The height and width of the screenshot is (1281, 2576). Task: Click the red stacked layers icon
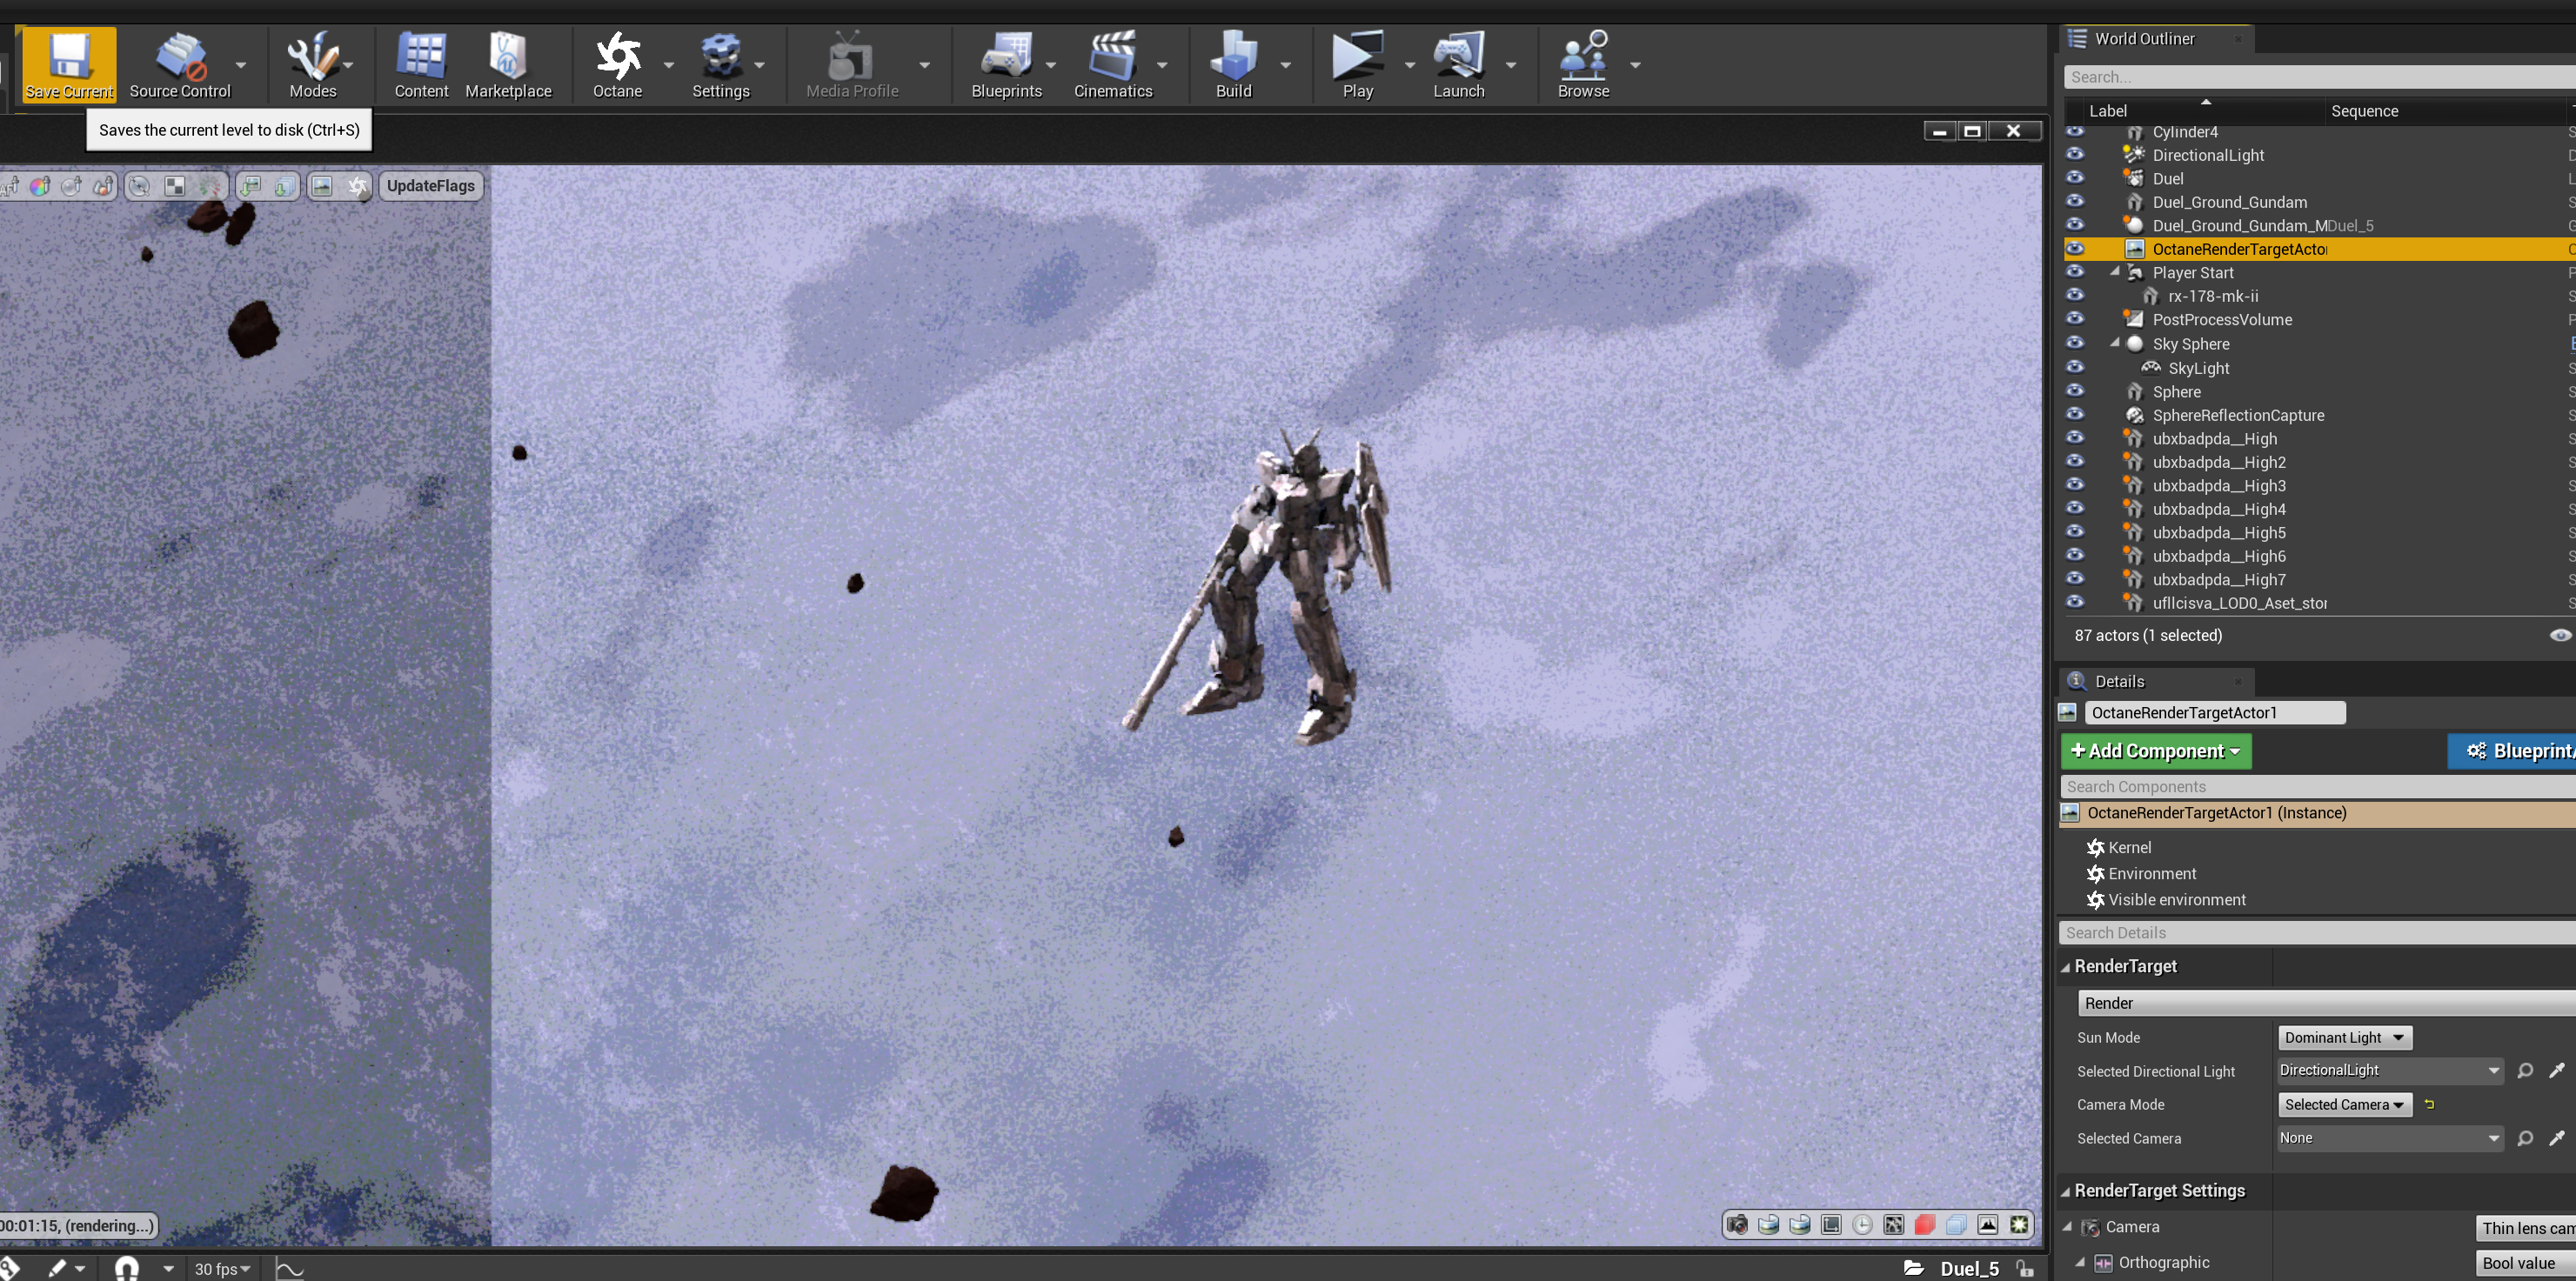coord(1925,1225)
